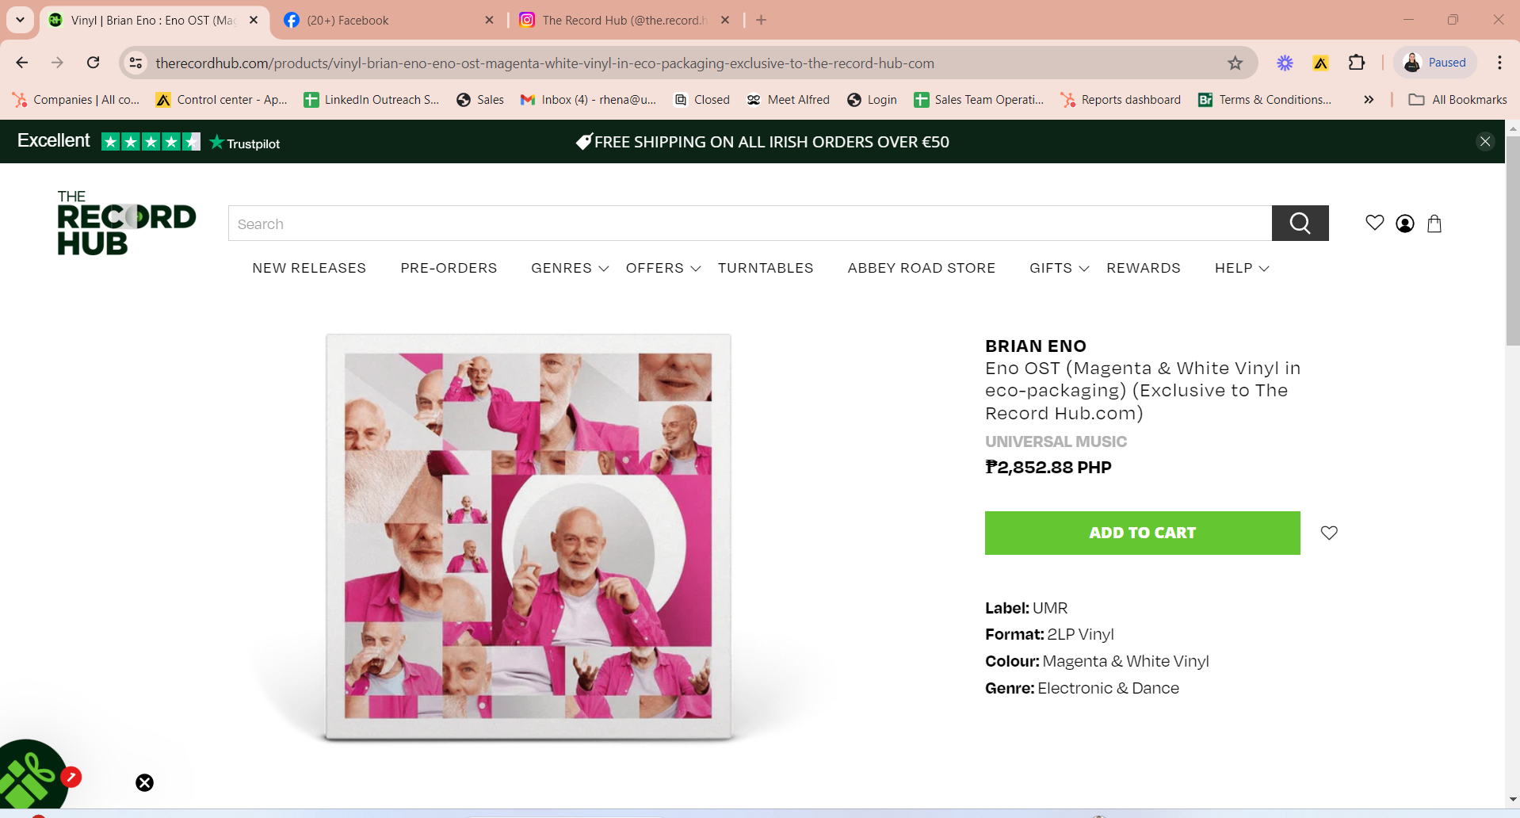
Task: Close The Record Hub Instagram tab
Action: (x=725, y=20)
